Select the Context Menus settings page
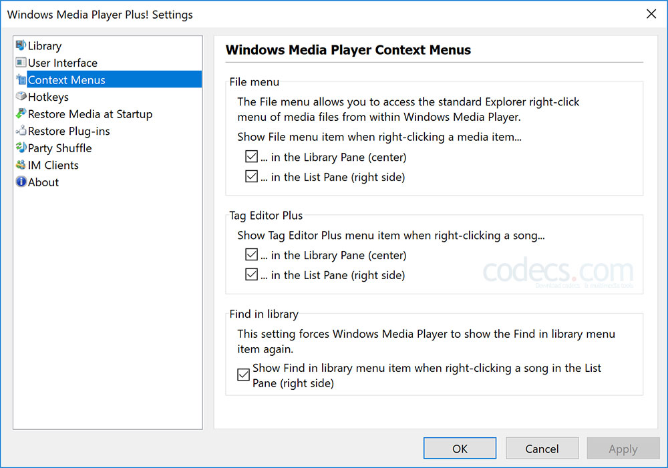The image size is (668, 468). (66, 80)
